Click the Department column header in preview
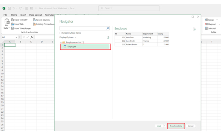221x135 pixels. [x=150, y=34]
